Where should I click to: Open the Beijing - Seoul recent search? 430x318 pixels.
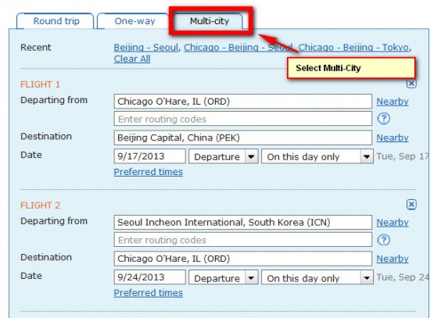[x=146, y=48]
